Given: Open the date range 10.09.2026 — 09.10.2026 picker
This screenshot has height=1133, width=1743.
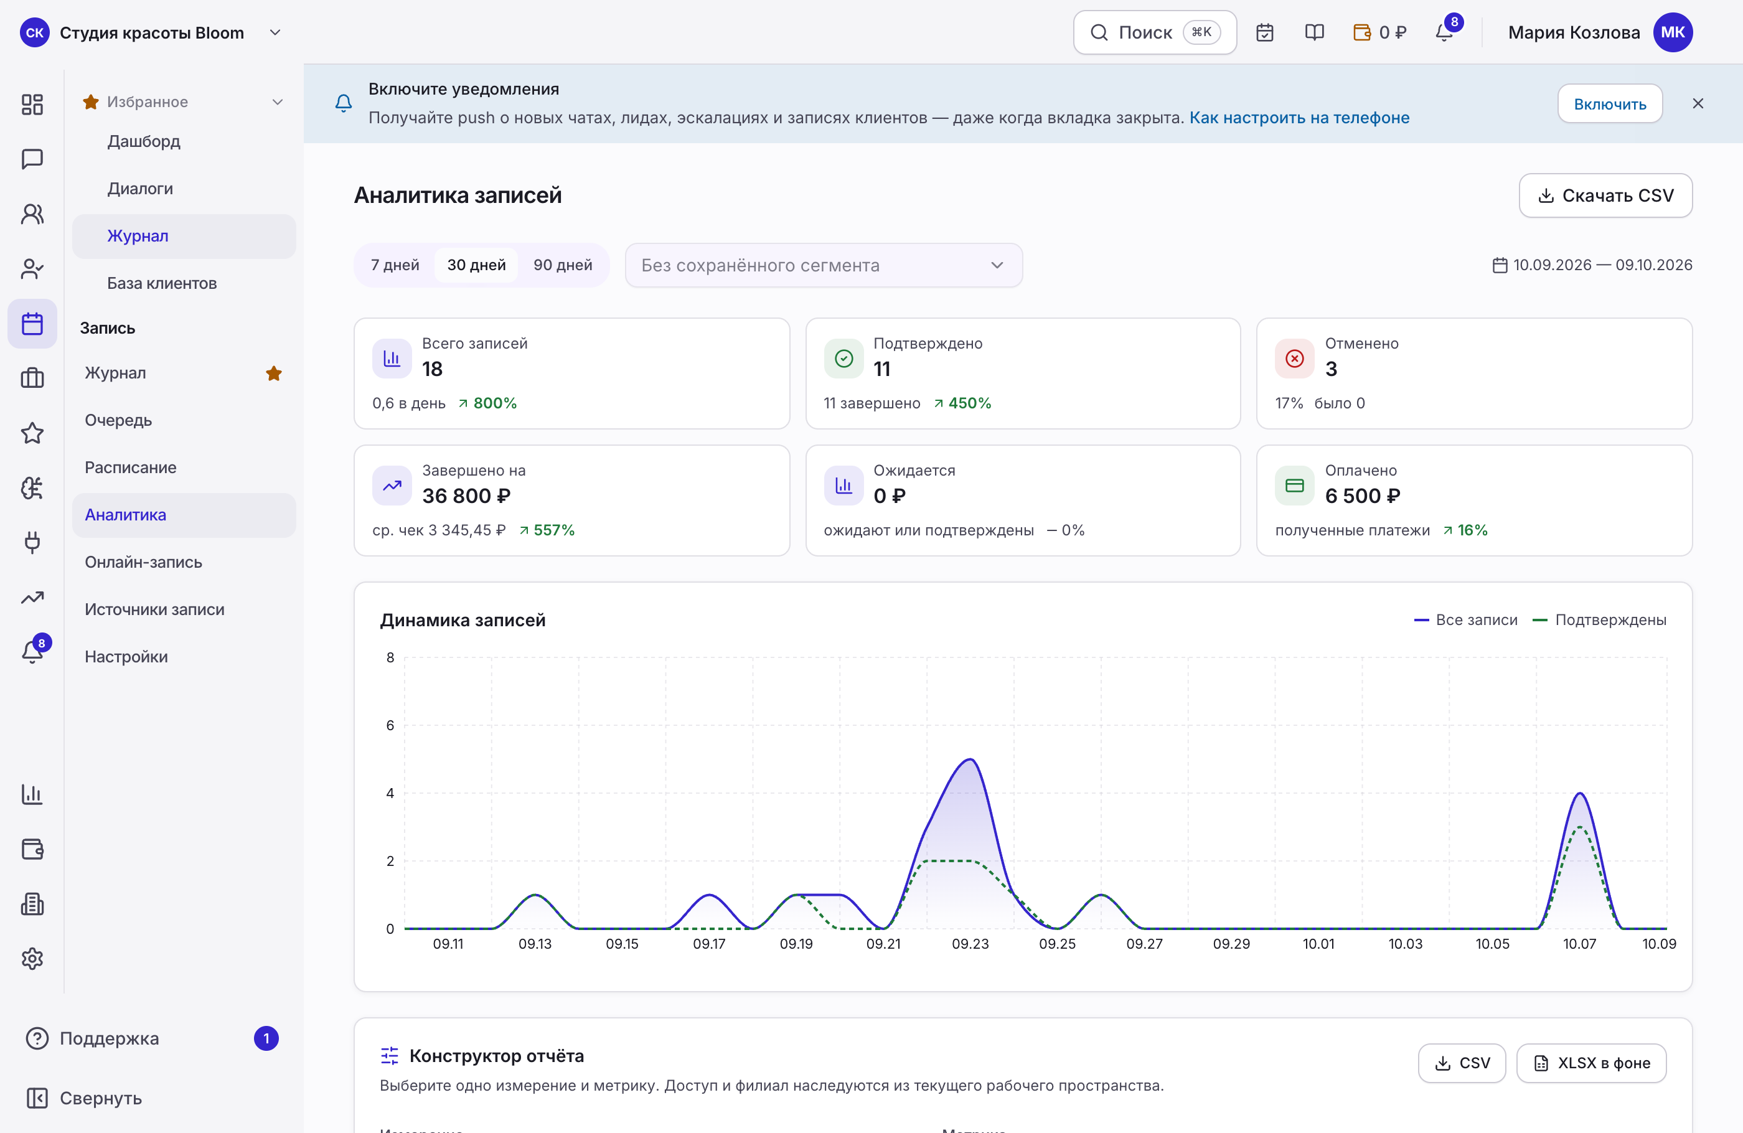Looking at the screenshot, I should coord(1592,265).
